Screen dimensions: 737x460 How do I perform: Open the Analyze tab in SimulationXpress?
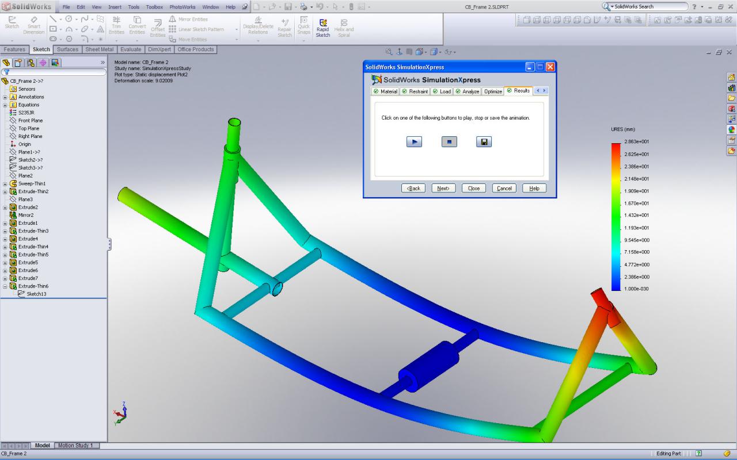pos(467,91)
